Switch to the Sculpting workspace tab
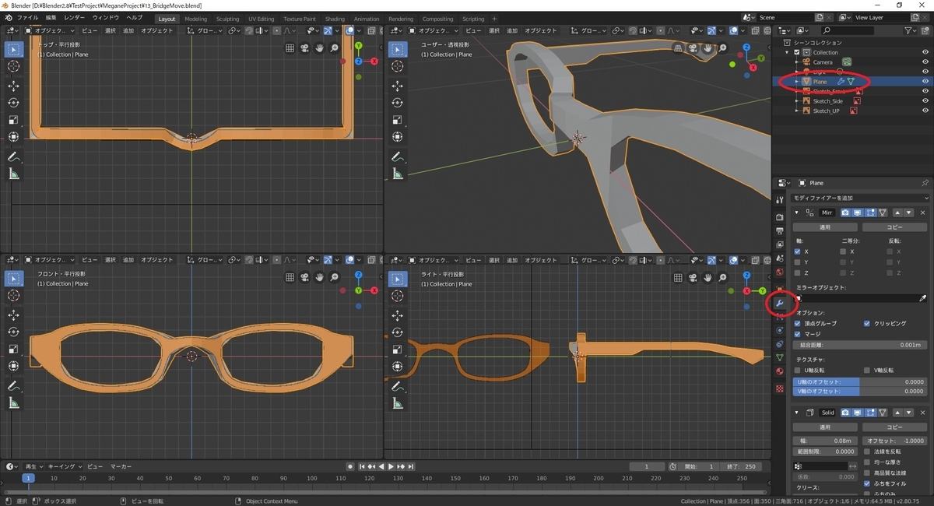934x506 pixels. click(227, 19)
